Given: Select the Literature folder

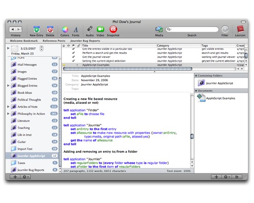Looking at the screenshot, I should click(x=34, y=121).
